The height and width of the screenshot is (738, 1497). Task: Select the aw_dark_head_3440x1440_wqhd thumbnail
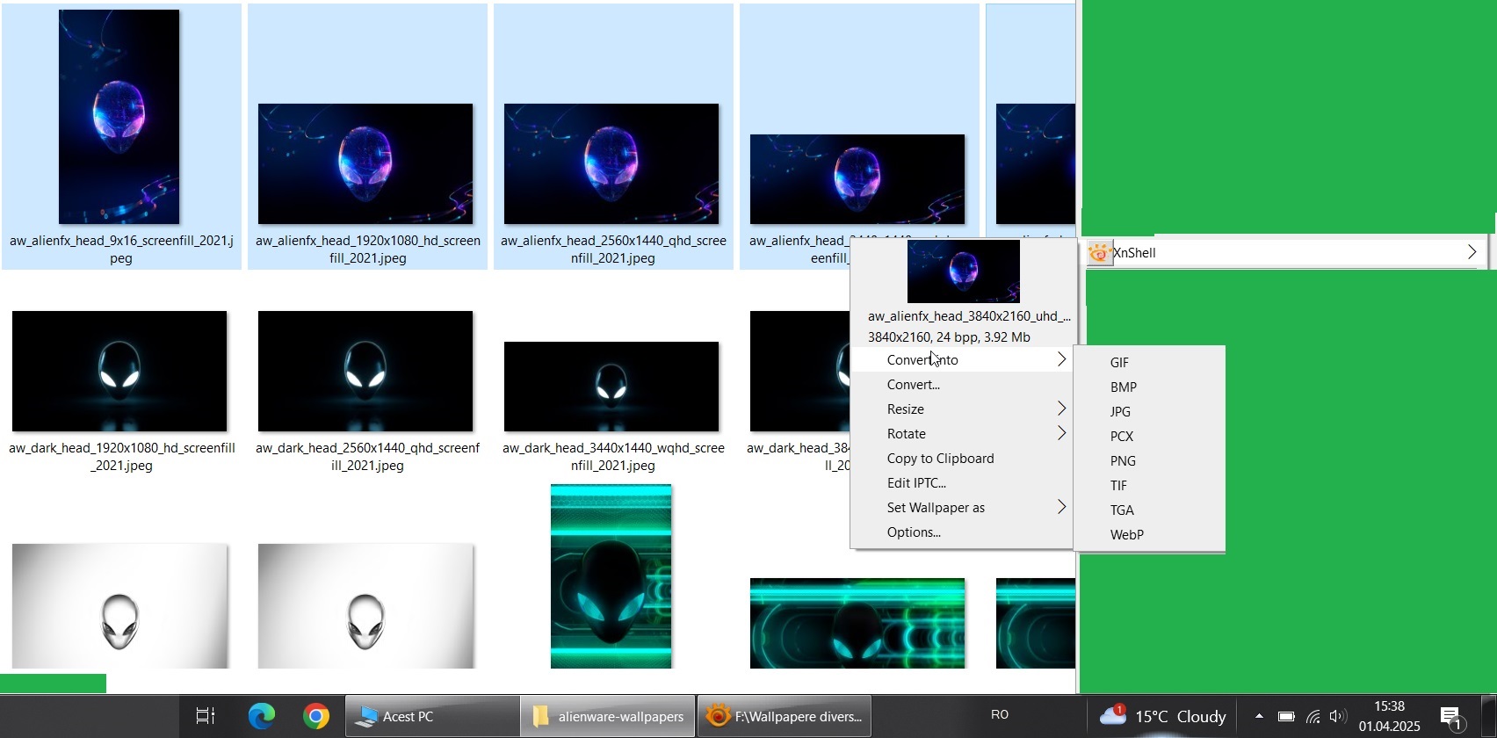tap(611, 387)
